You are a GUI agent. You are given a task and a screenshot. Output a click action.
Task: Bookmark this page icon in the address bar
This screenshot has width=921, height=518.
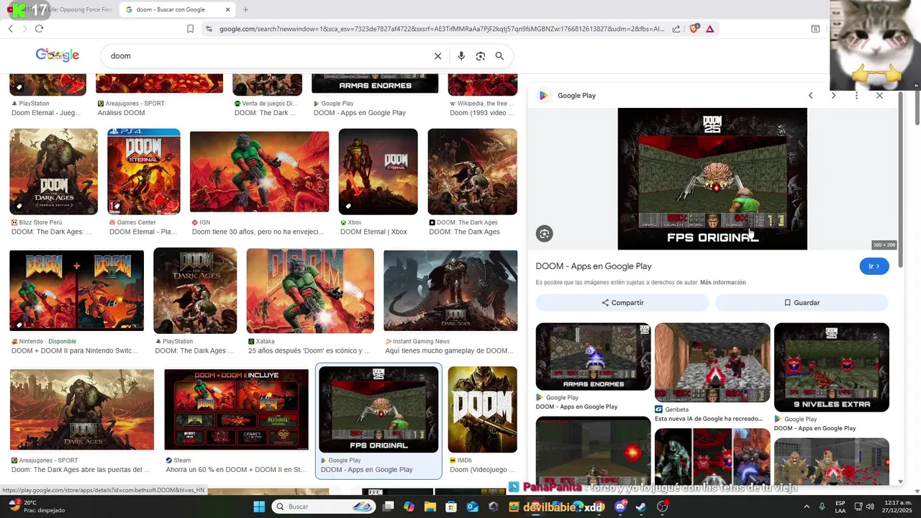pos(190,29)
